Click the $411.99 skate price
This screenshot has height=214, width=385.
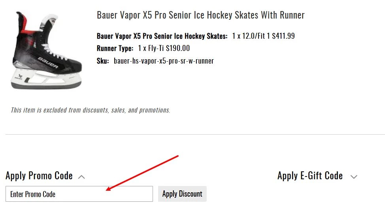pos(283,36)
